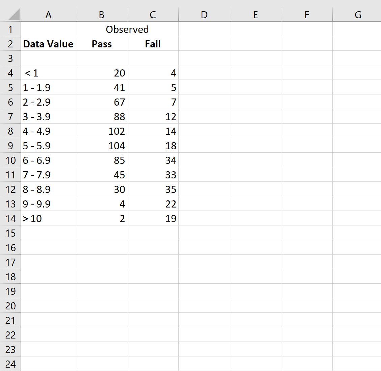Click Fail value 4 in row 4

point(153,73)
